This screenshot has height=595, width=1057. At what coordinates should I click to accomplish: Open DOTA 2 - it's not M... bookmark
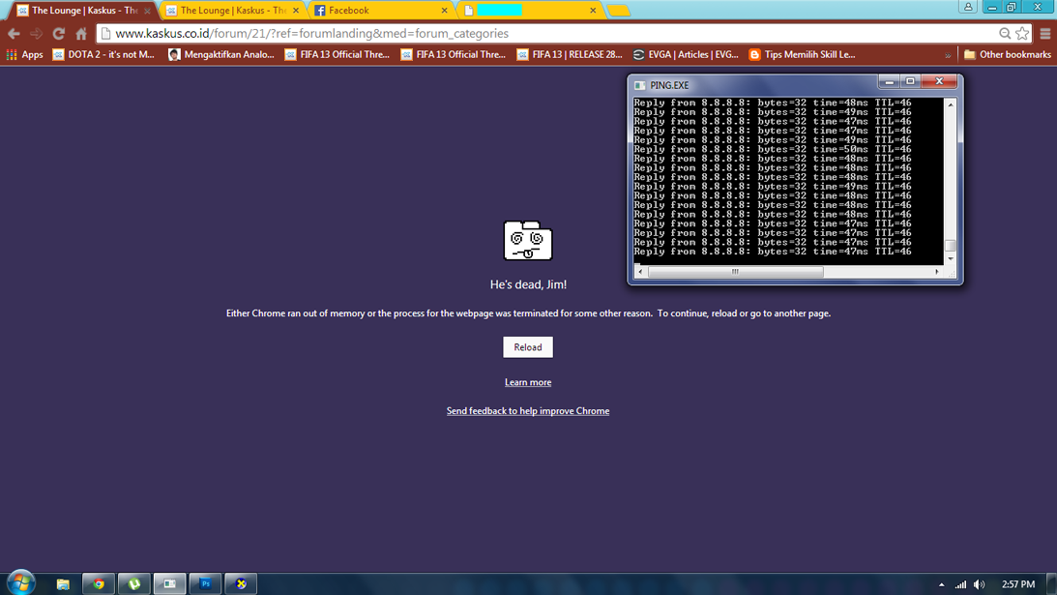pos(103,54)
